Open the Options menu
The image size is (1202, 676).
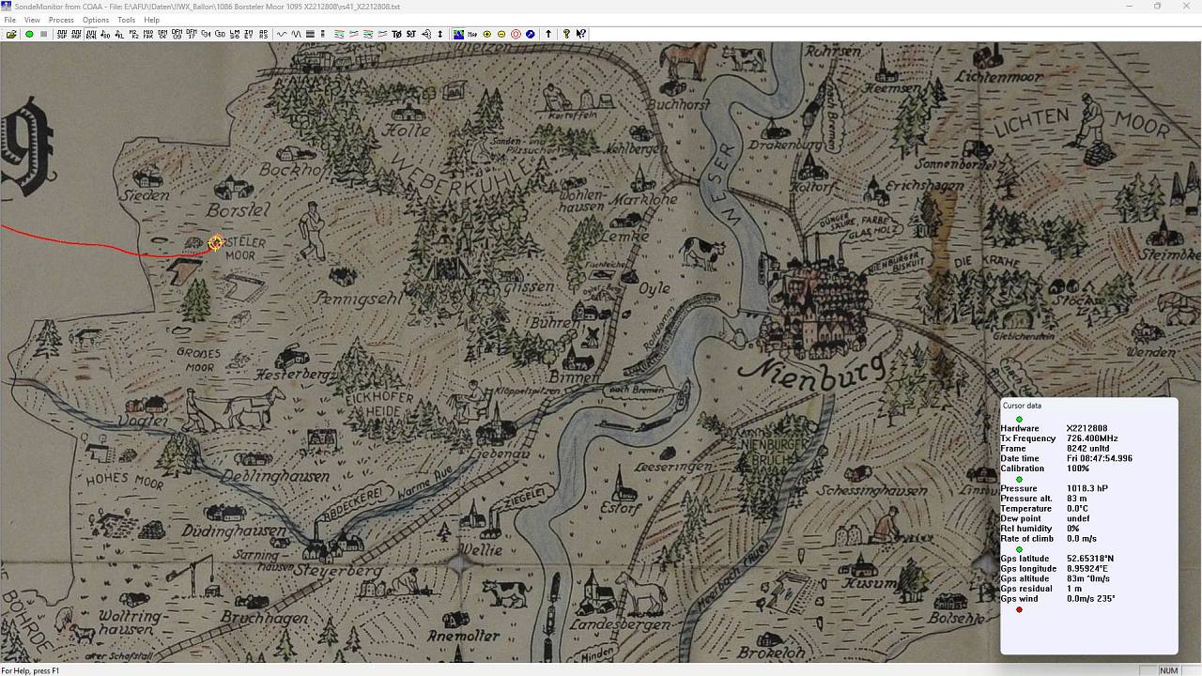pos(96,20)
